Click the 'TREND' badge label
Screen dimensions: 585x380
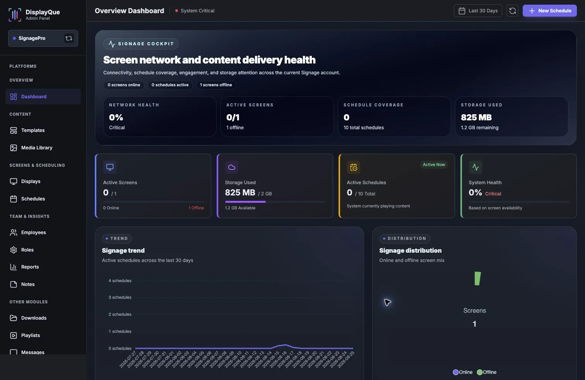click(117, 239)
